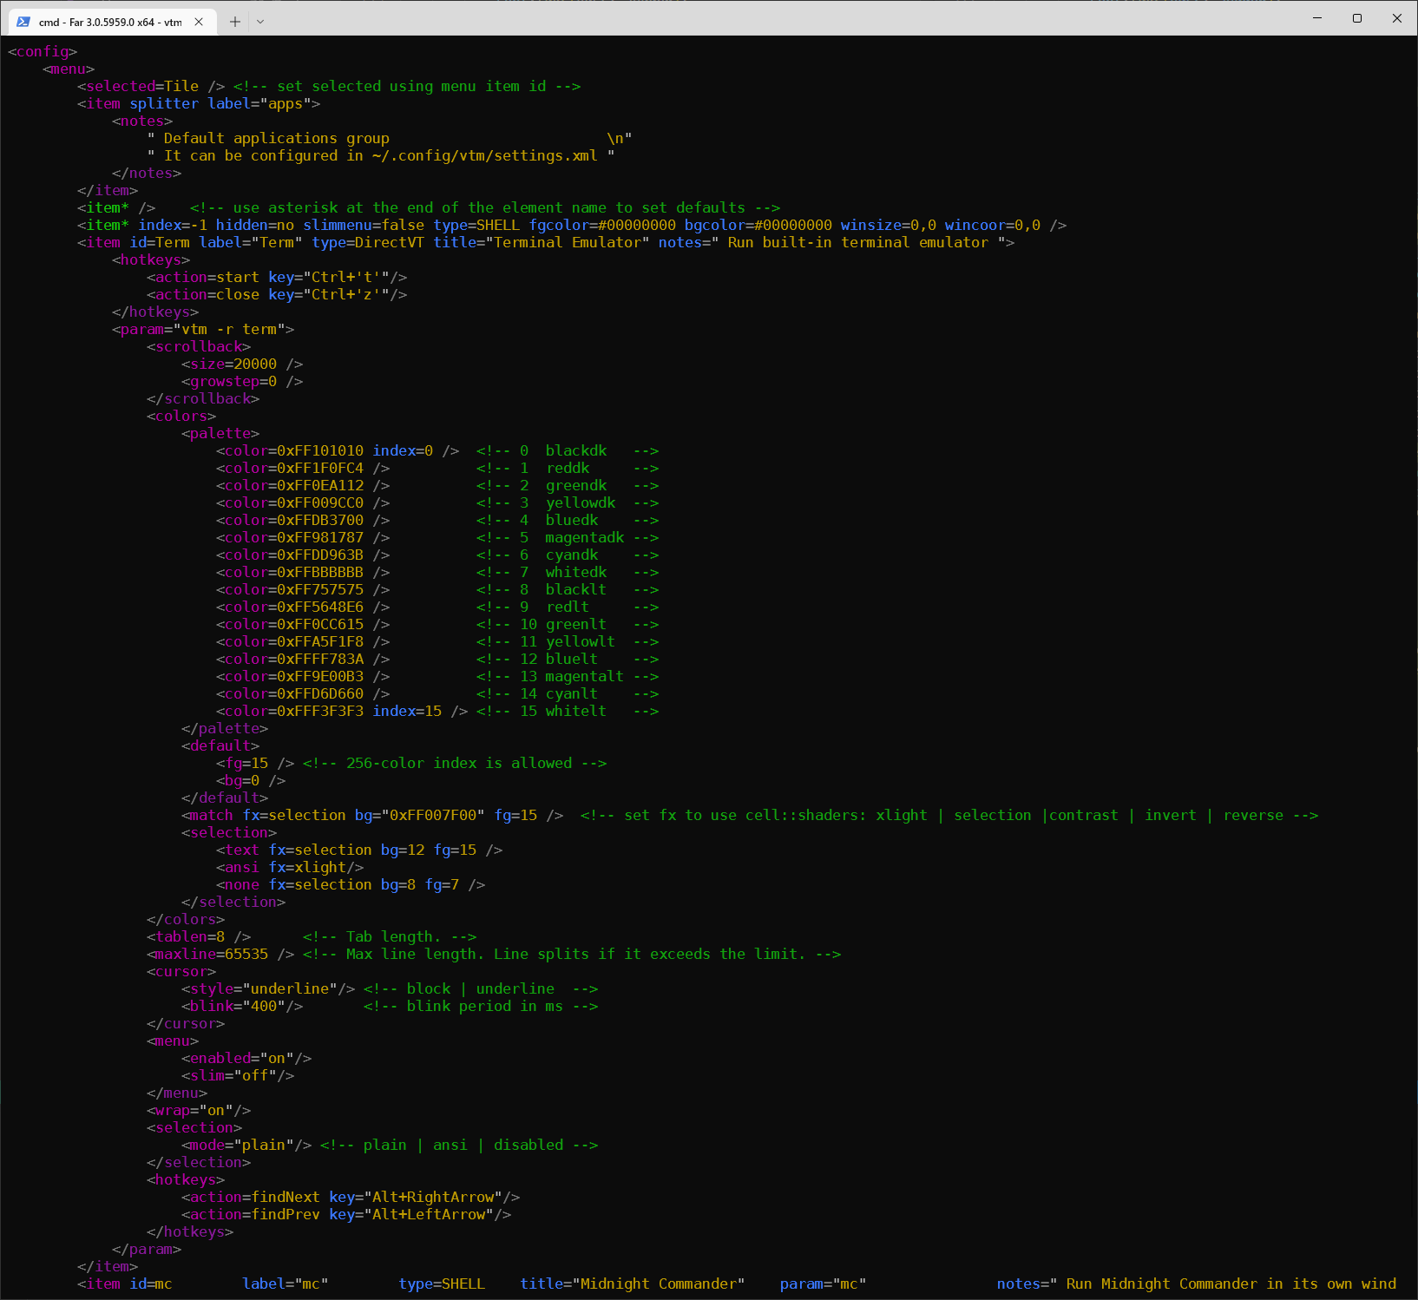Click the action=close Ctrl+'z' line
The image size is (1418, 1300).
[277, 295]
